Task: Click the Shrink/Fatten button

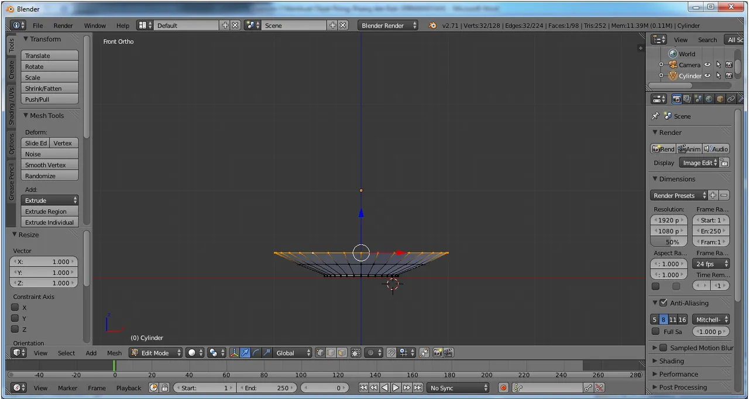Action: [50, 88]
